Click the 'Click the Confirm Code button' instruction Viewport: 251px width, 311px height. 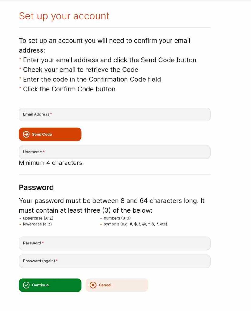pyautogui.click(x=69, y=89)
